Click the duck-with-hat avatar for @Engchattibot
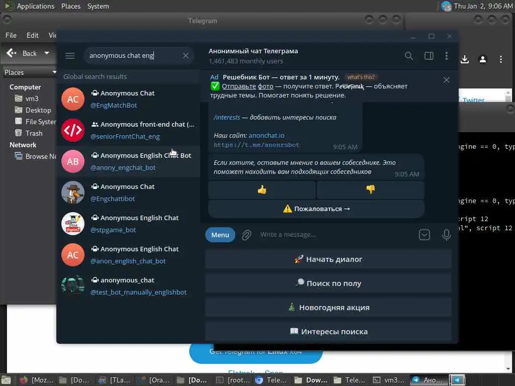 [x=73, y=192]
